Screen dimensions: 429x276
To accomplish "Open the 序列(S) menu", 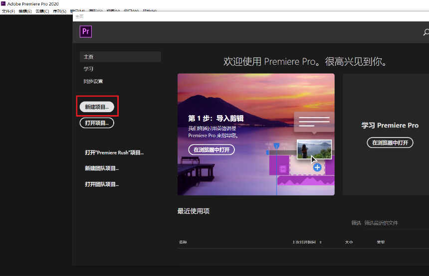I will (59, 11).
